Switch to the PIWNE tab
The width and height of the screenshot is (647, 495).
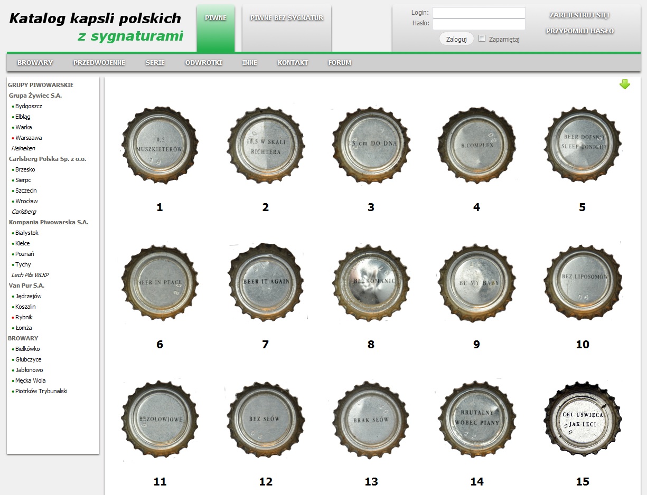(215, 18)
